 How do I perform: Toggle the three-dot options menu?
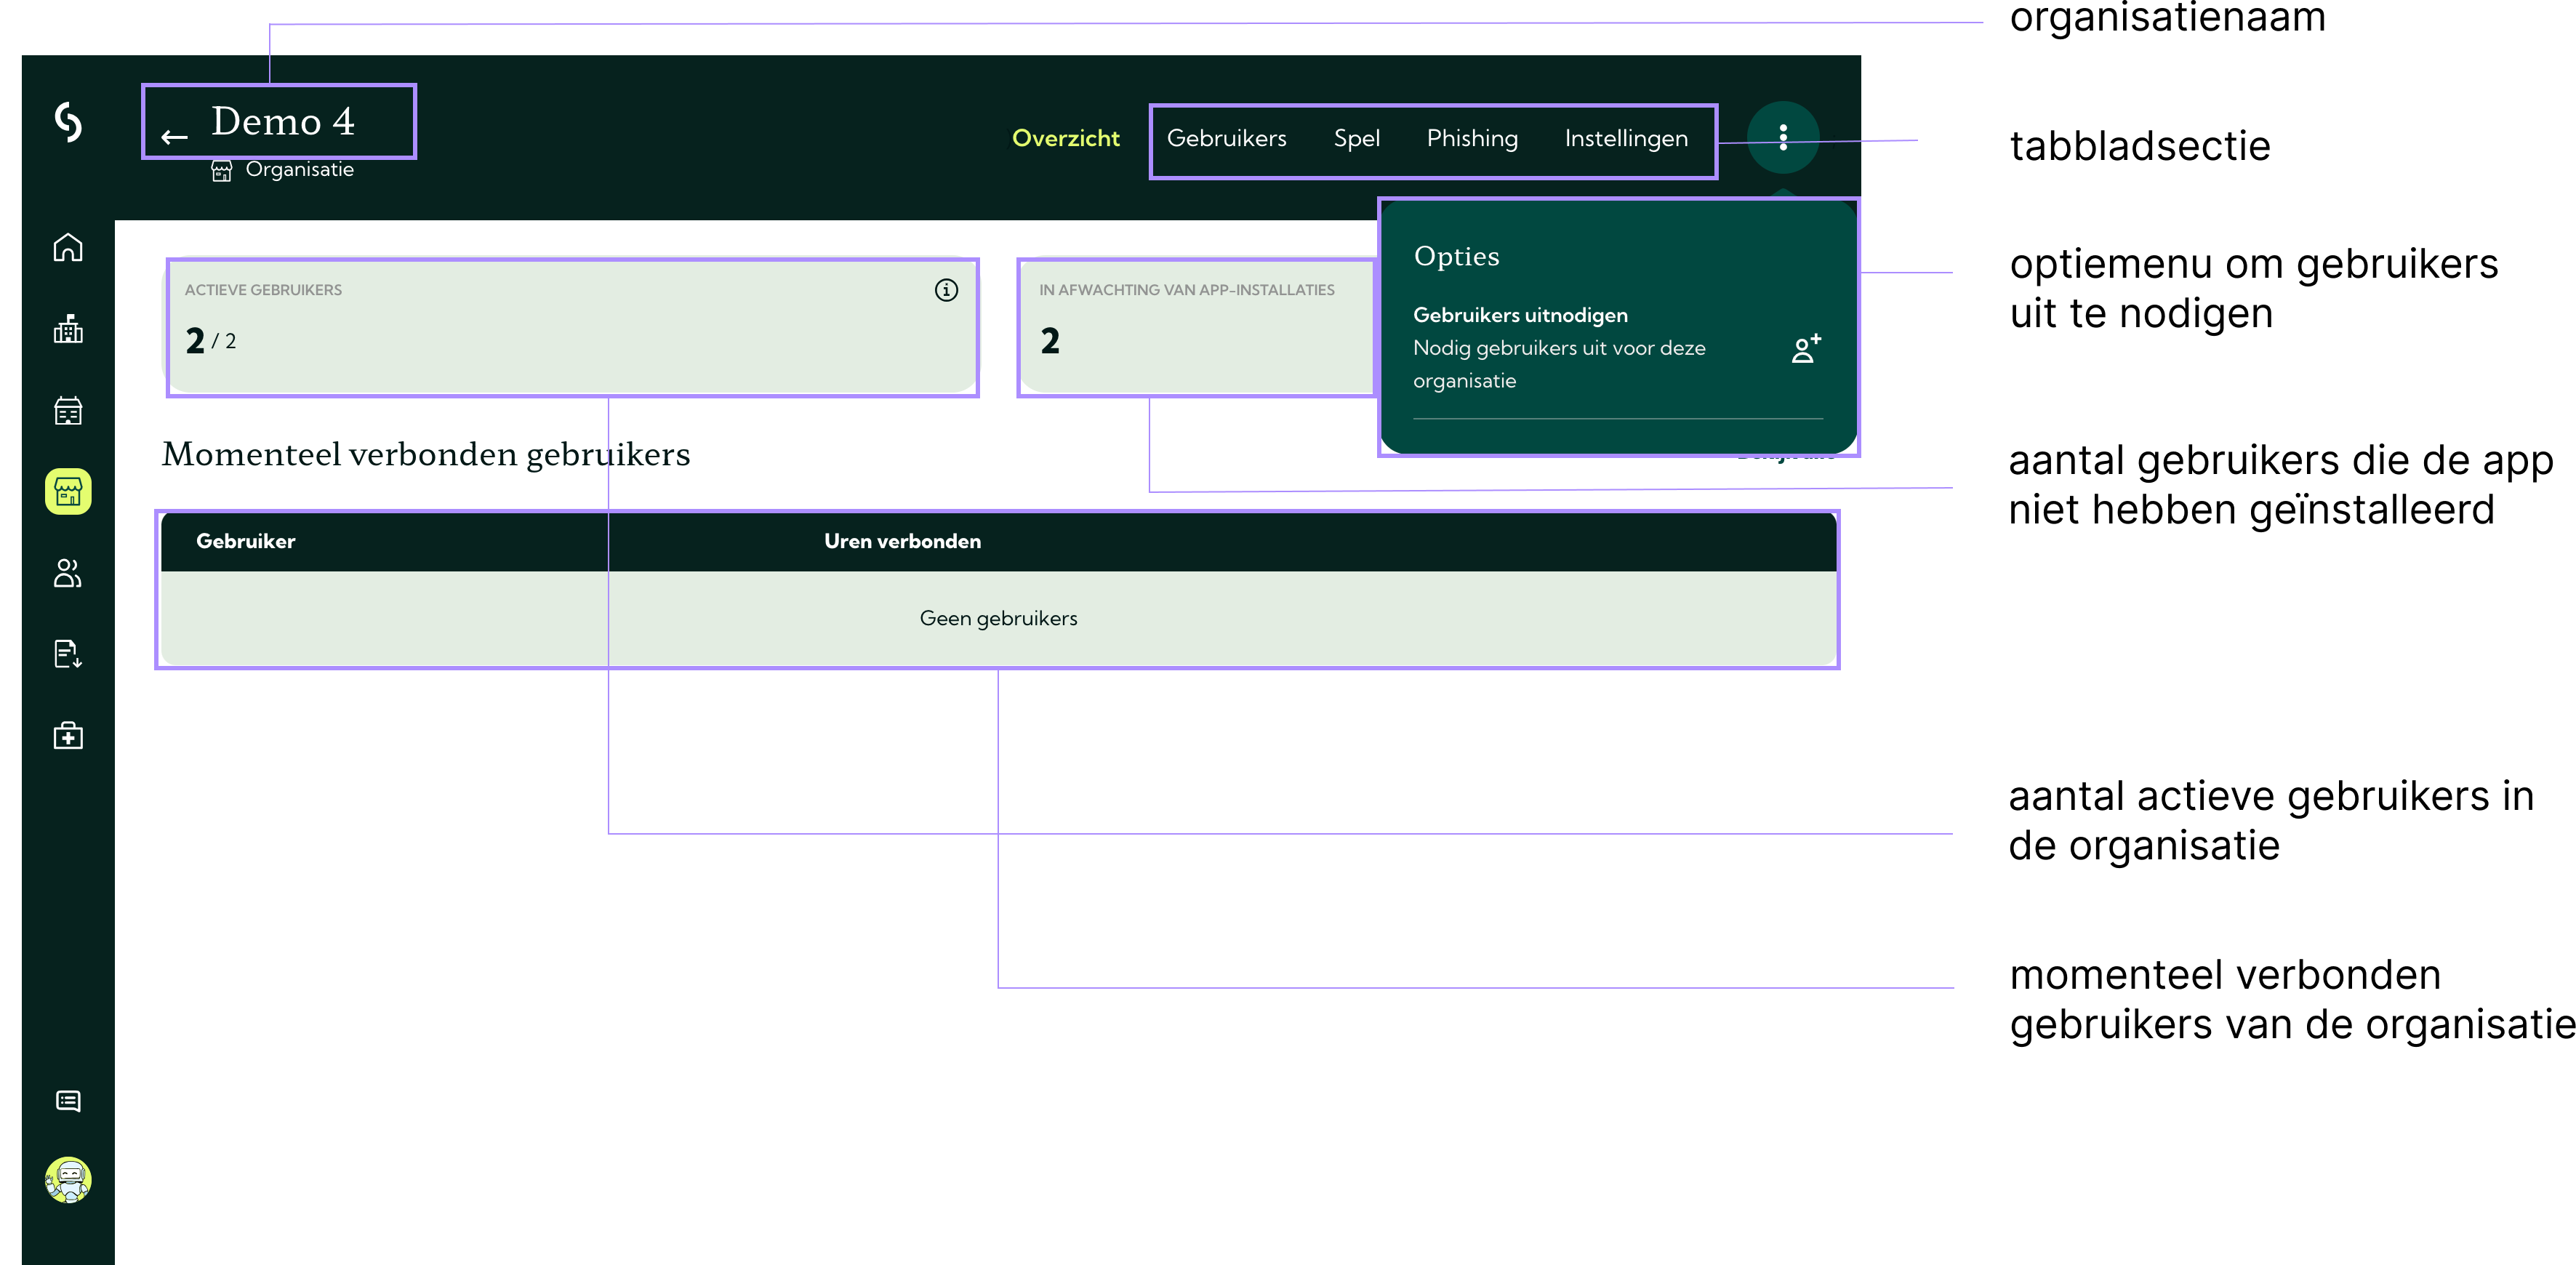[1783, 137]
